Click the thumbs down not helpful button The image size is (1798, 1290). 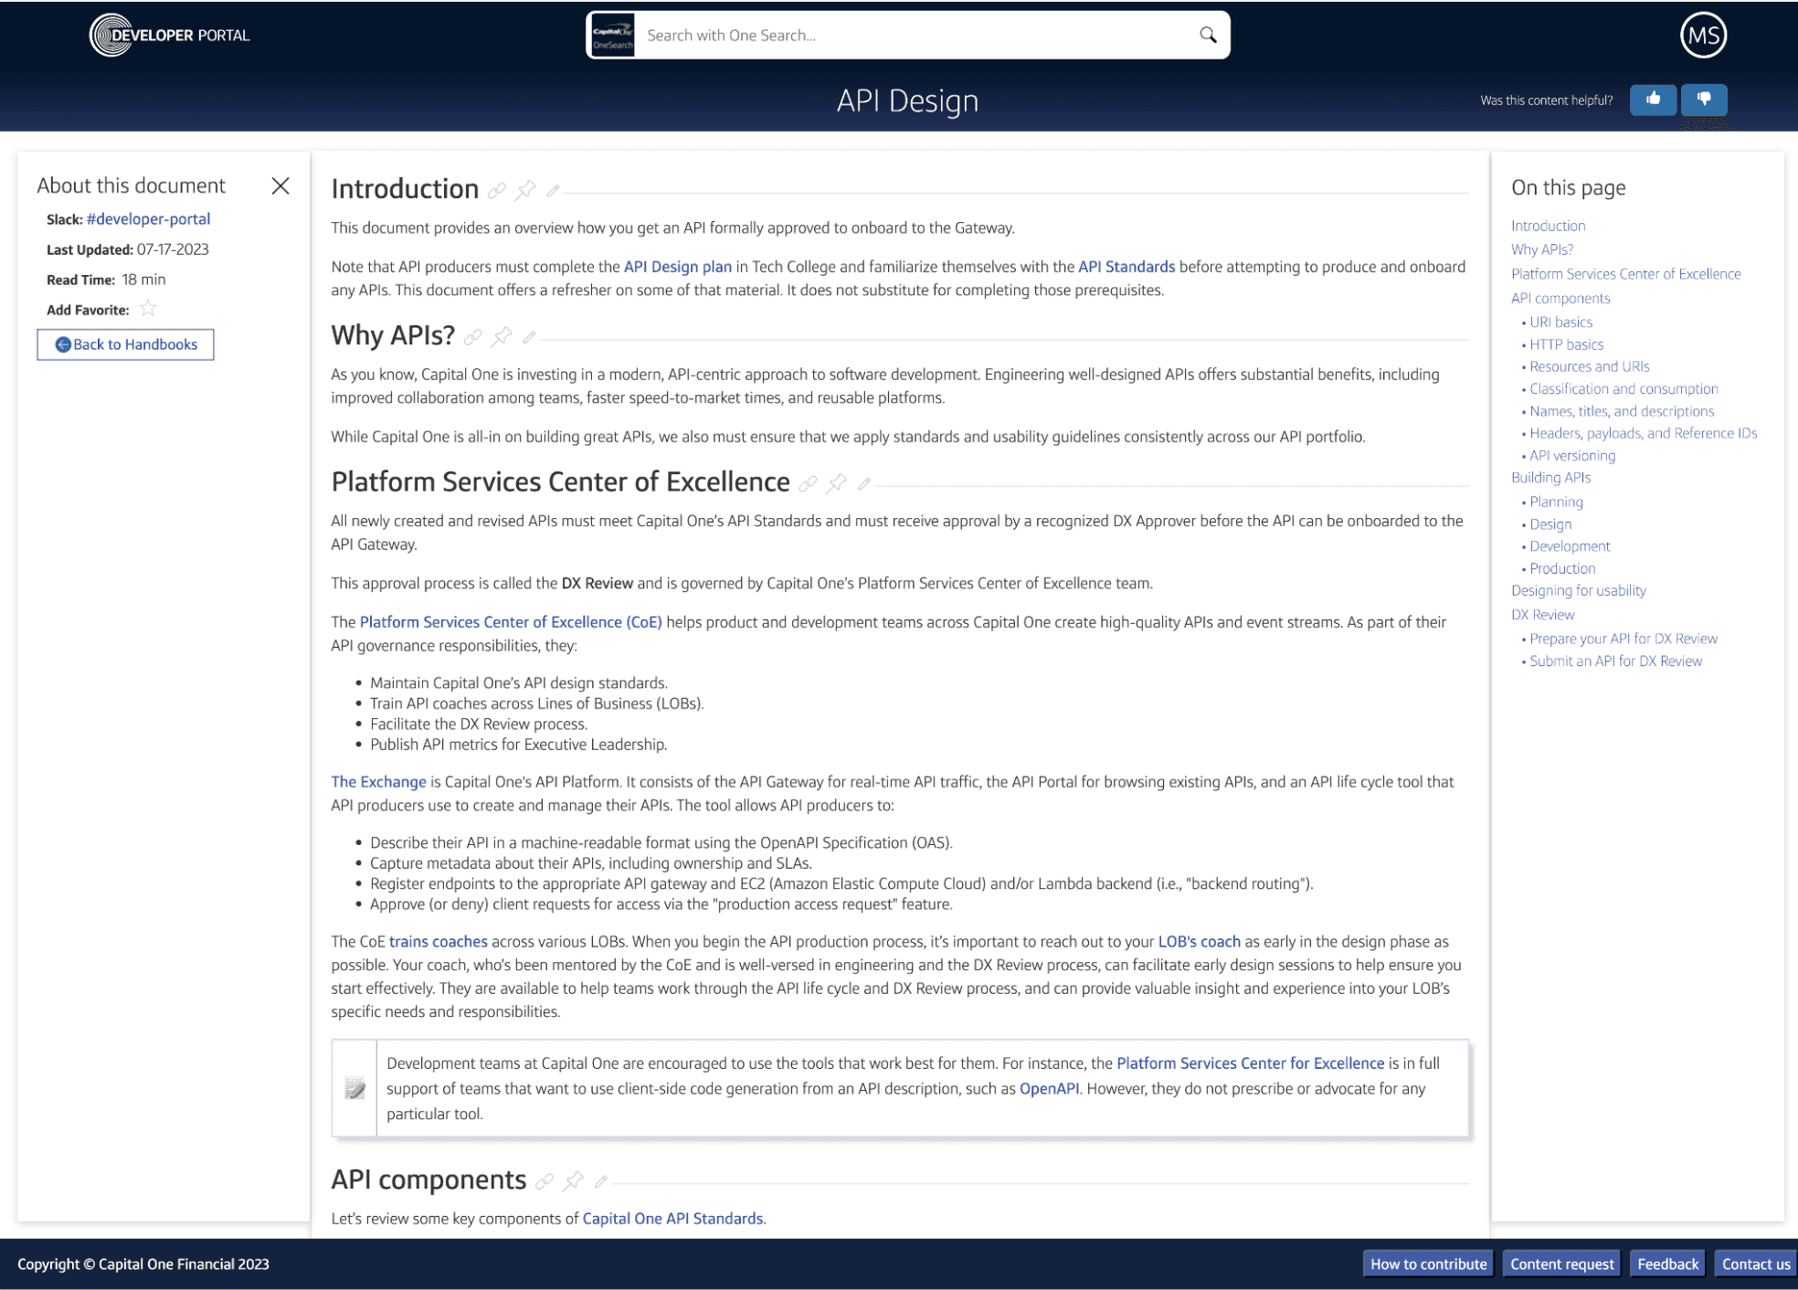pyautogui.click(x=1704, y=99)
